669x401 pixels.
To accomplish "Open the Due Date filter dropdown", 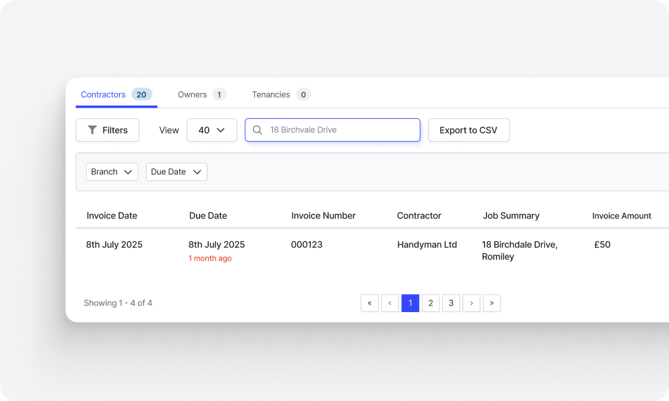I will tap(176, 172).
